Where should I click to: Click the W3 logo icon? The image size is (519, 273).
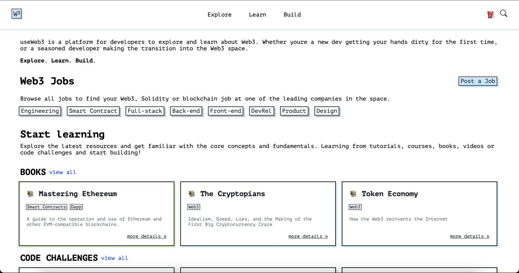(x=16, y=14)
